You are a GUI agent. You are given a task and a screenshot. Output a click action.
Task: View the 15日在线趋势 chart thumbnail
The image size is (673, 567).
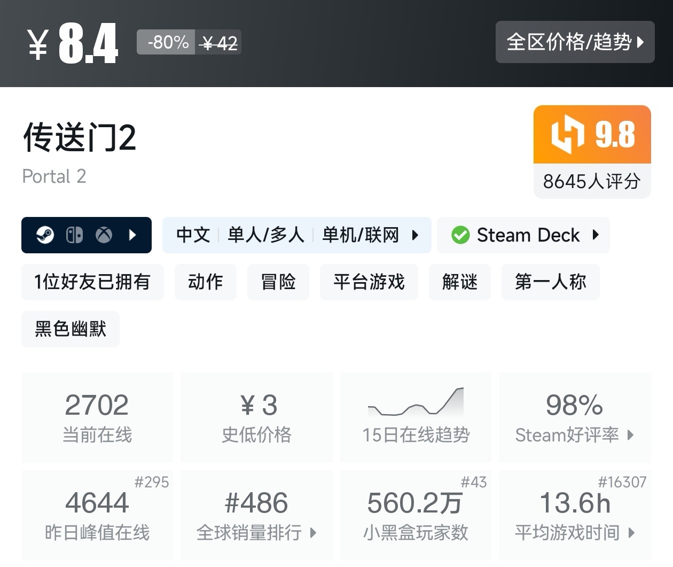point(416,402)
